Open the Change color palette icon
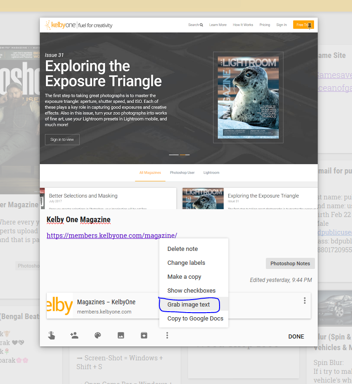The width and height of the screenshot is (352, 384). 98,335
